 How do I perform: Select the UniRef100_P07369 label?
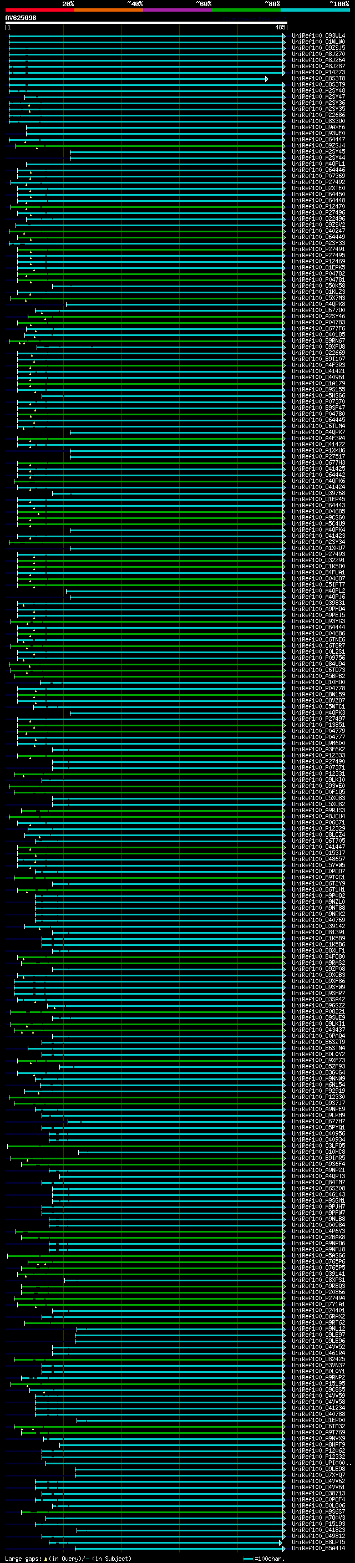tap(318, 176)
